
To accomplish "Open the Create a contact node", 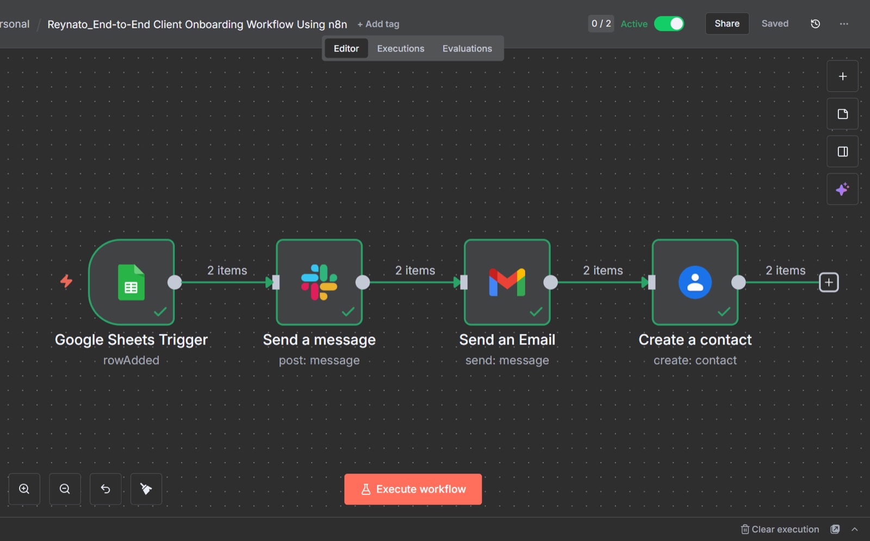I will [695, 282].
